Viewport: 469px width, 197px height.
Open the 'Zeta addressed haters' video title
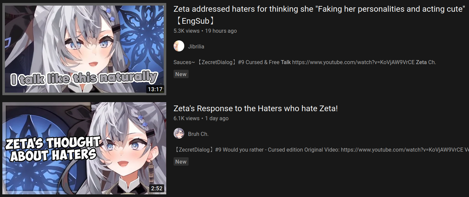pyautogui.click(x=319, y=15)
